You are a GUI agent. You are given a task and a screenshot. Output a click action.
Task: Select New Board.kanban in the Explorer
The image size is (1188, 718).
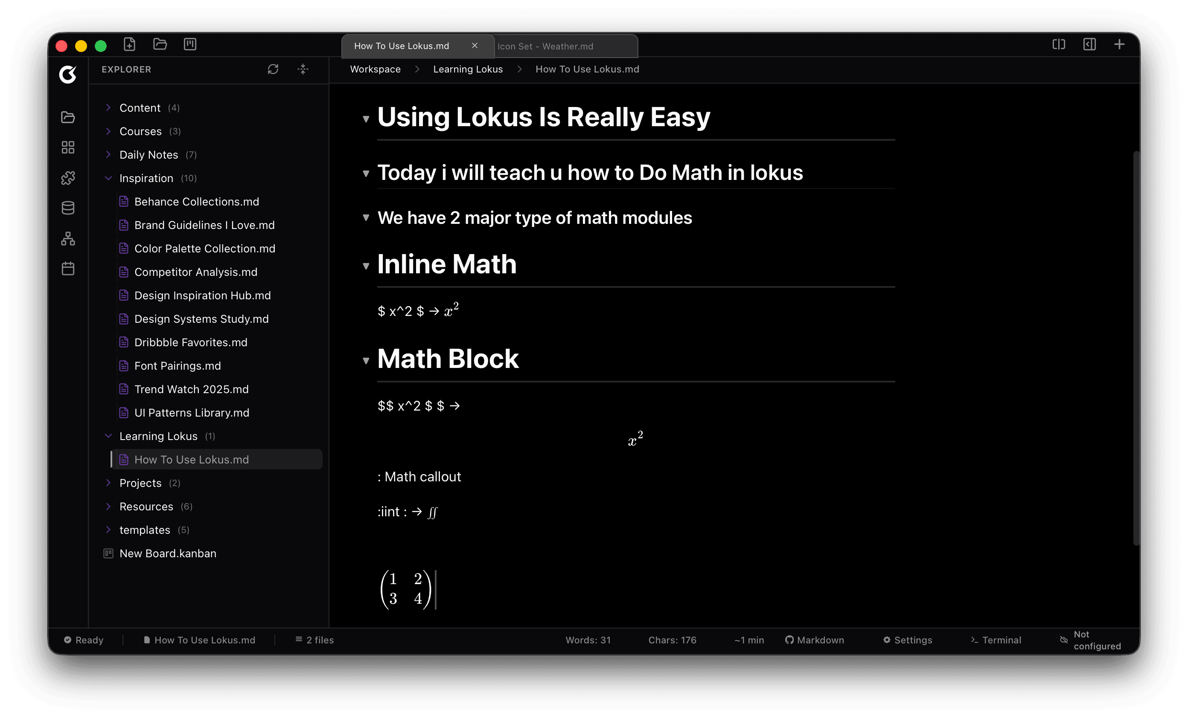pyautogui.click(x=168, y=553)
